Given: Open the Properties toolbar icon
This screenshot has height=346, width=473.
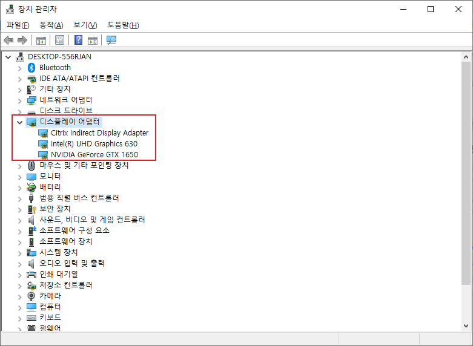Looking at the screenshot, I should 60,40.
